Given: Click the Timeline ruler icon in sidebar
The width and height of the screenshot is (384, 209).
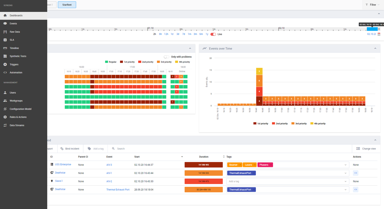Looking at the screenshot, I should point(5,48).
